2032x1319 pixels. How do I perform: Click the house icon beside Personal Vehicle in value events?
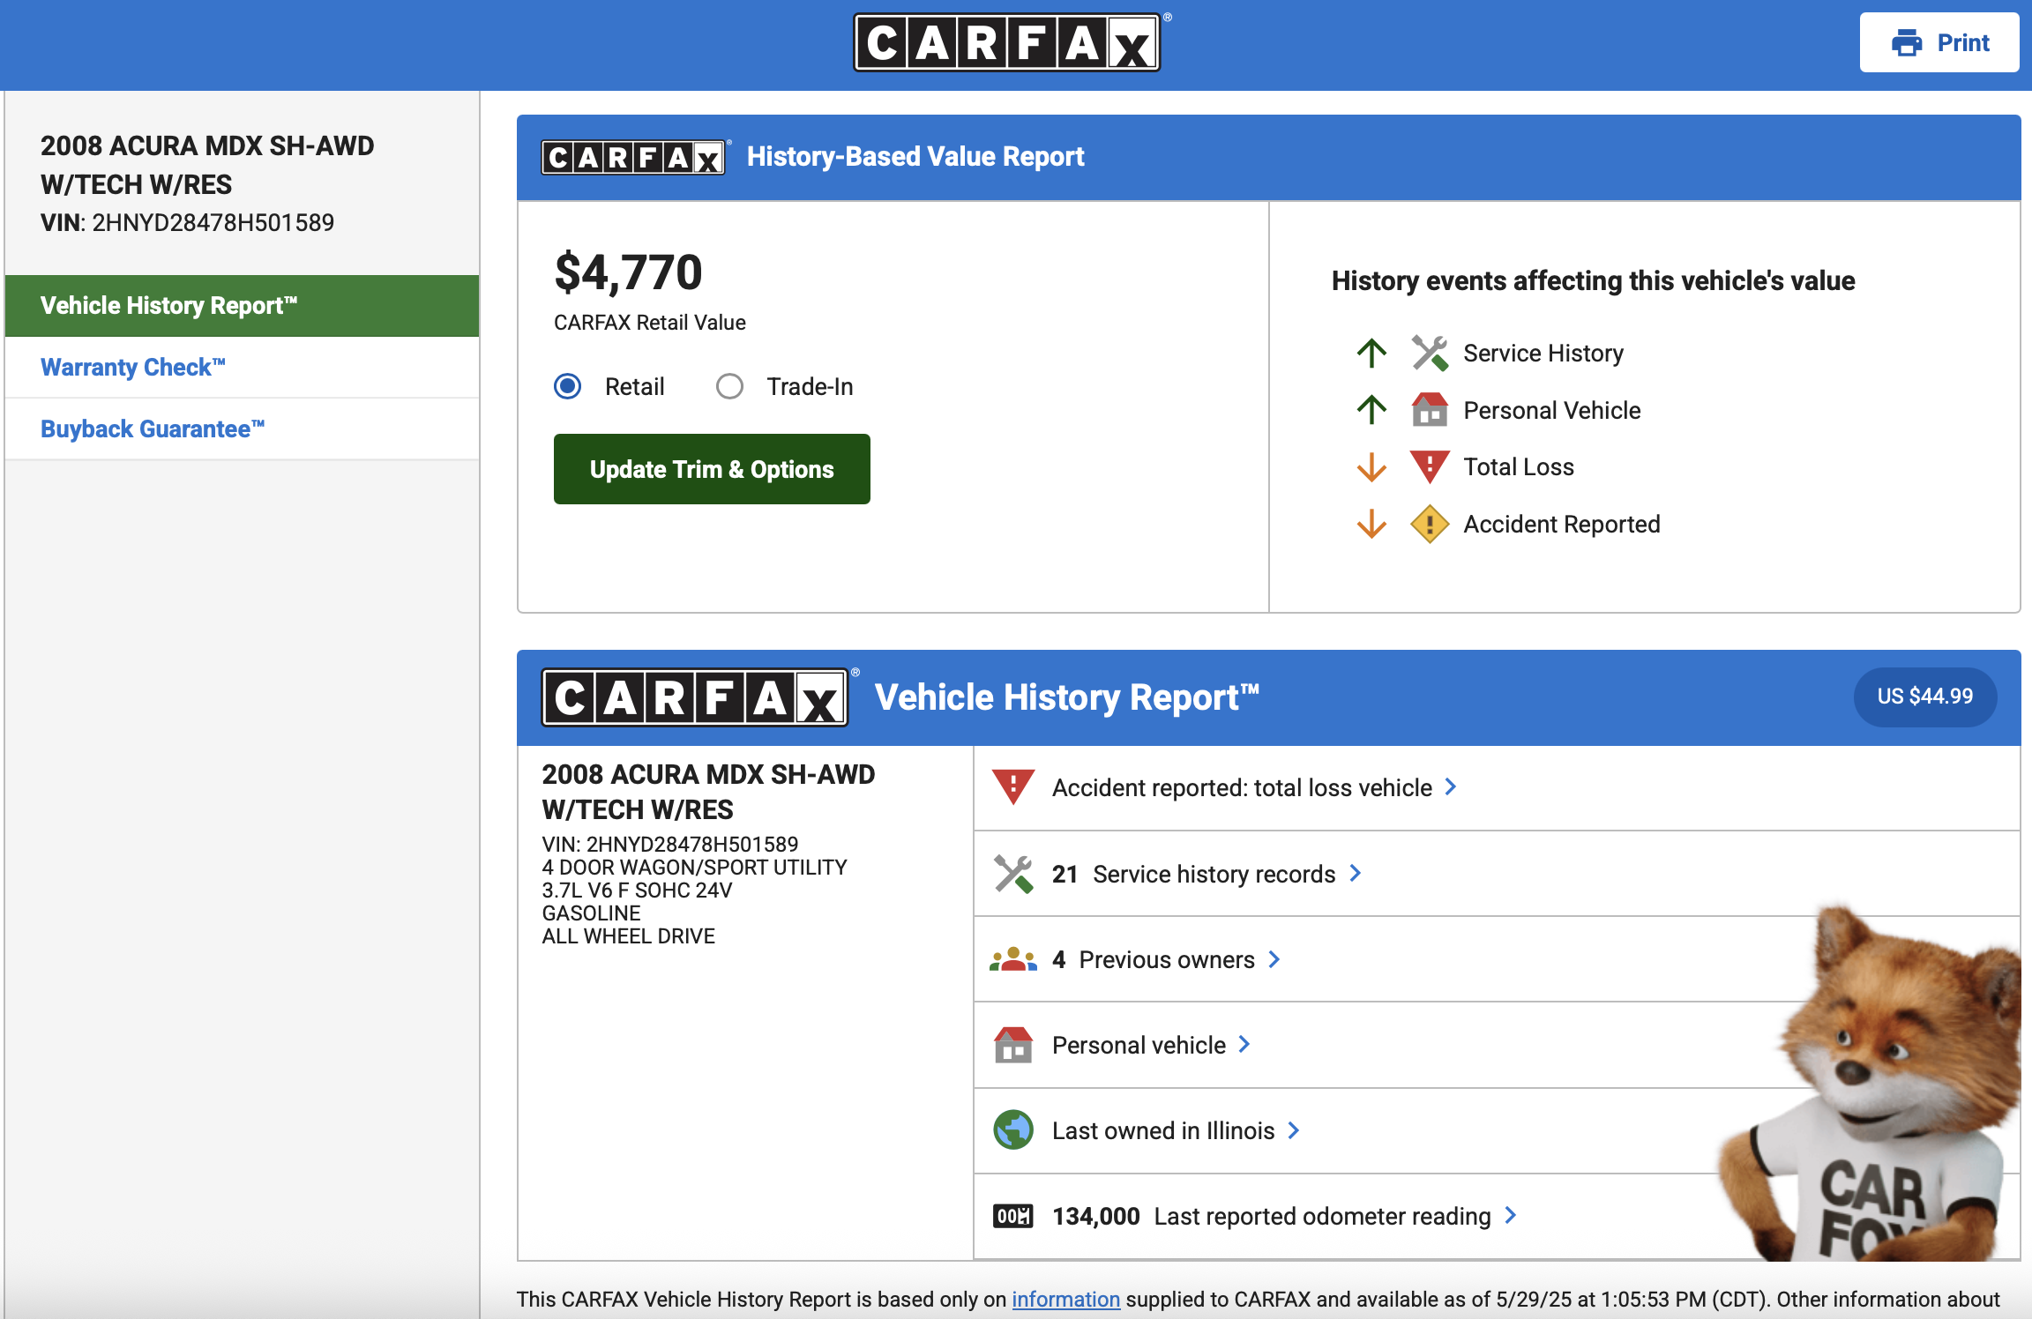click(x=1430, y=410)
